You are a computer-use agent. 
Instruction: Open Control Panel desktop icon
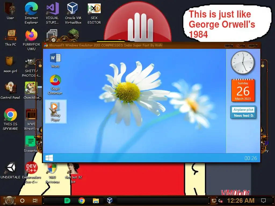[10, 91]
